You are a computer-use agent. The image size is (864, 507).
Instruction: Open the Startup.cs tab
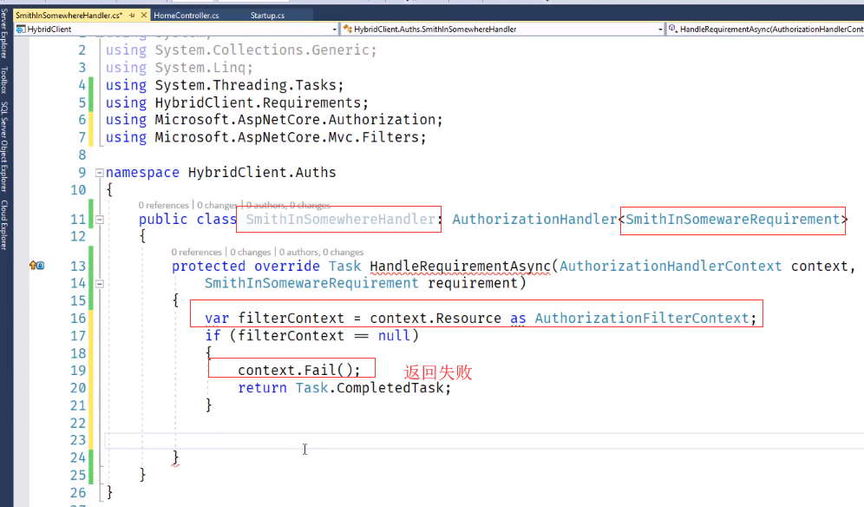pyautogui.click(x=267, y=16)
